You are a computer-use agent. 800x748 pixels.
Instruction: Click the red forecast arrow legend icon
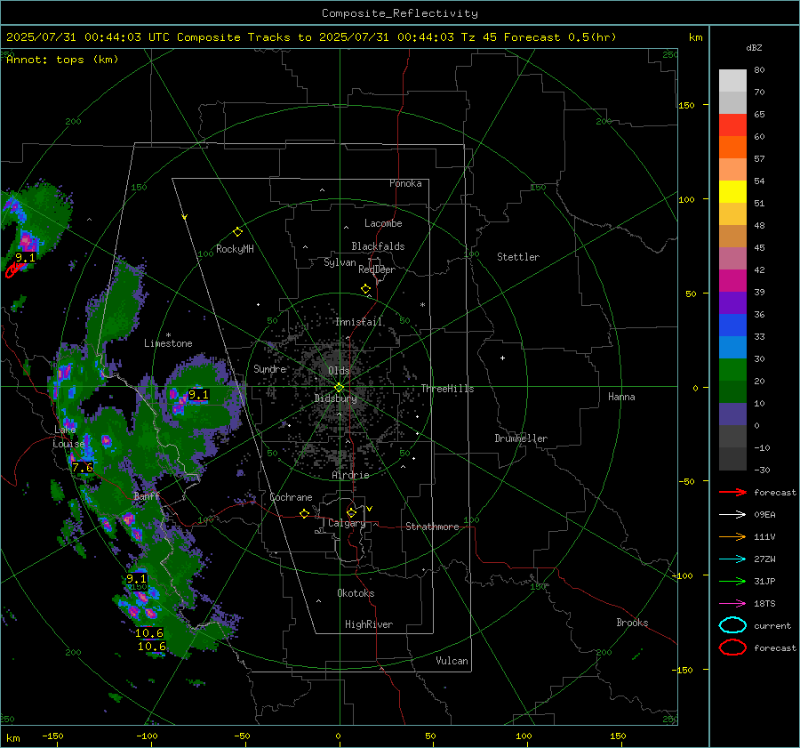coord(732,492)
